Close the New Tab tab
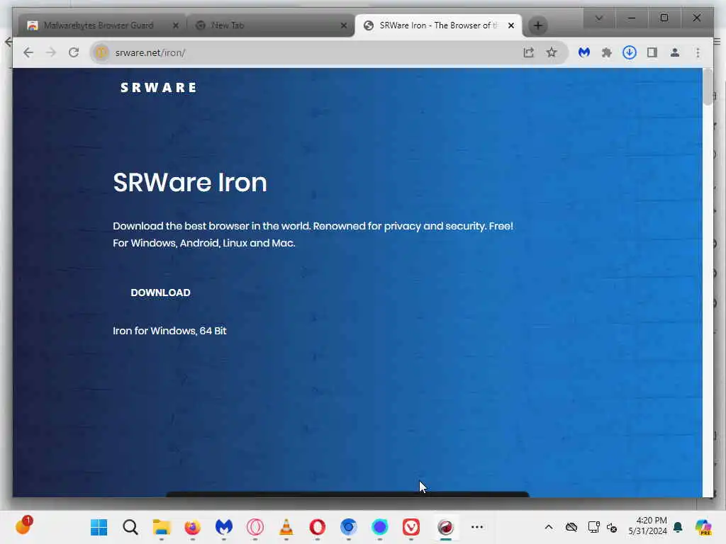 point(344,26)
